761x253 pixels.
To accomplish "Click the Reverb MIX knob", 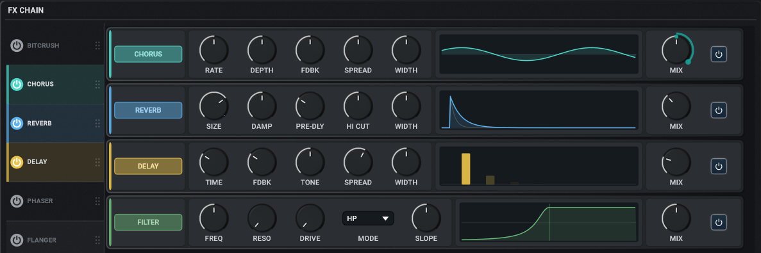I will click(x=676, y=106).
